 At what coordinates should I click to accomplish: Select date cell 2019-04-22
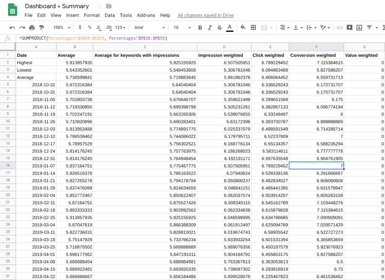click(36, 276)
